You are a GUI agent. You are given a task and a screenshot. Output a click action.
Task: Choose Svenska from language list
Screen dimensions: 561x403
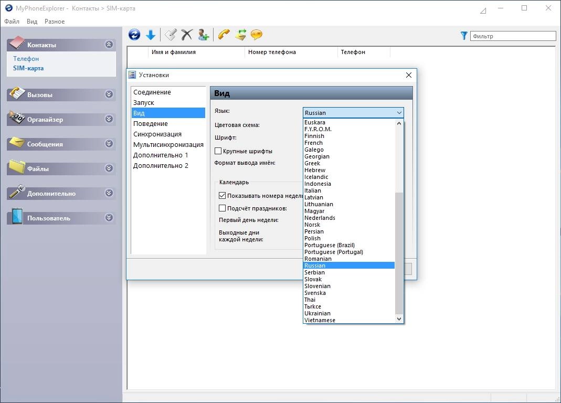349,293
